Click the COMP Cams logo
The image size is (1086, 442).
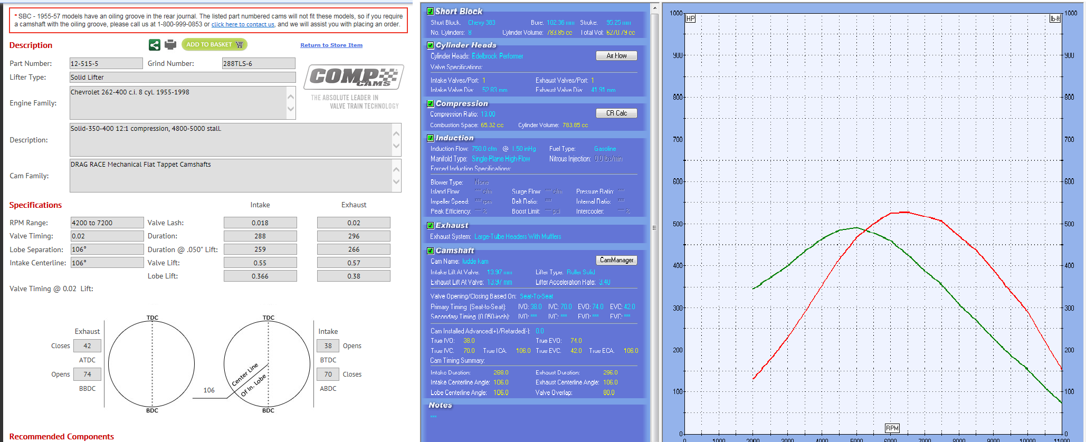pyautogui.click(x=354, y=77)
